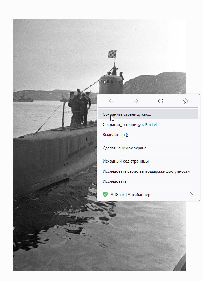
Task: Choose "Сохранить страницу как…"
Action: tap(148, 114)
